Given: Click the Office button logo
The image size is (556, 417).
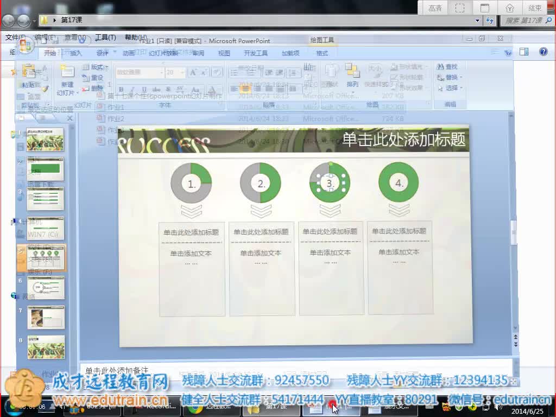Looking at the screenshot, I should point(26,46).
